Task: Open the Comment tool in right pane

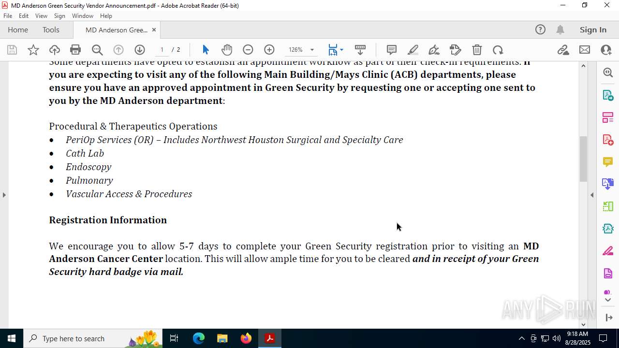Action: click(608, 161)
